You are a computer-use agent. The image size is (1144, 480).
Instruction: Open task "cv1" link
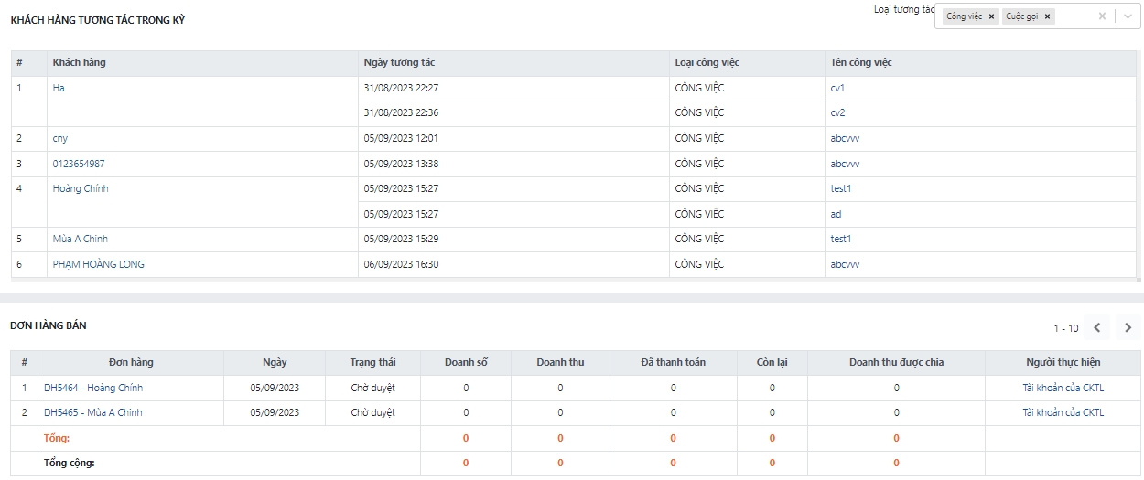point(837,88)
